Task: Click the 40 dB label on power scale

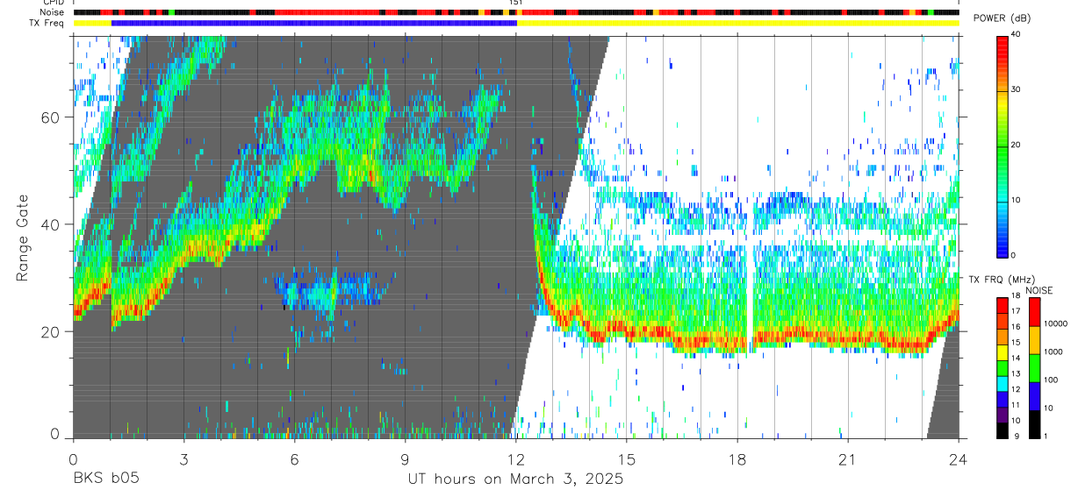Action: click(x=1017, y=35)
